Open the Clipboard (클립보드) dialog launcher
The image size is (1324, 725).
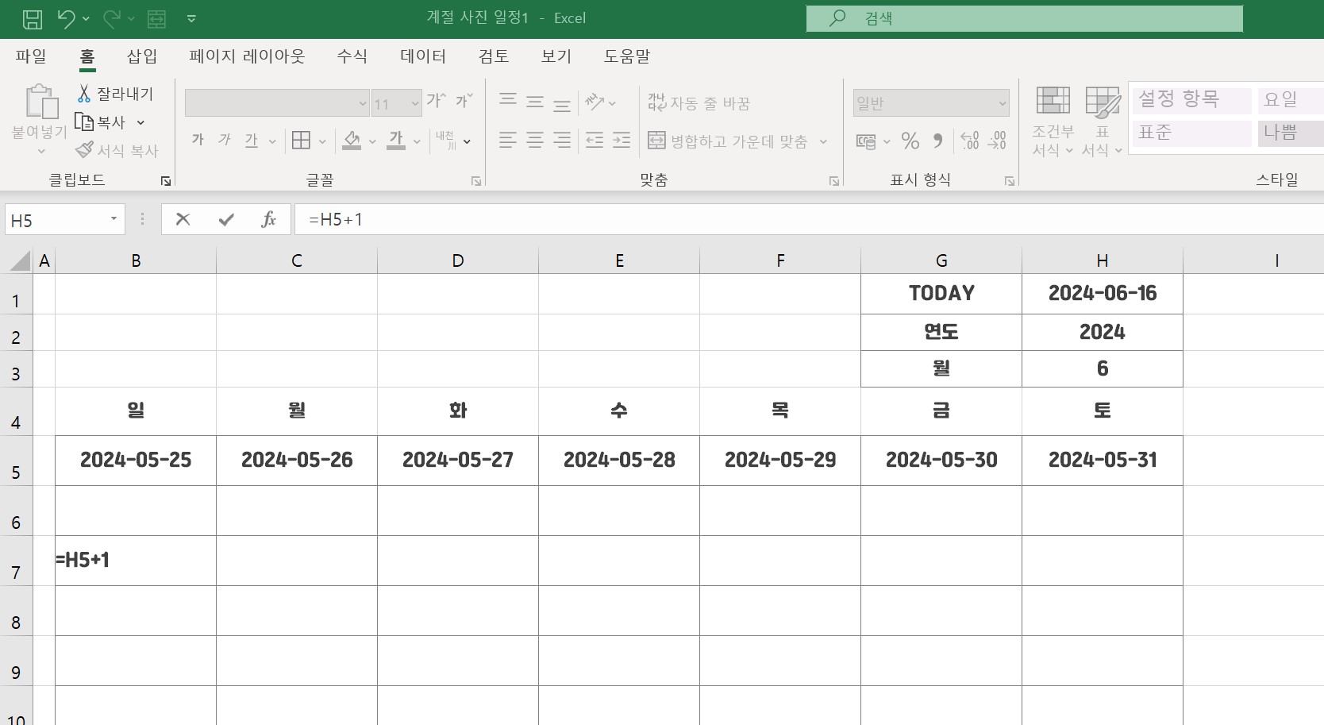click(x=166, y=181)
